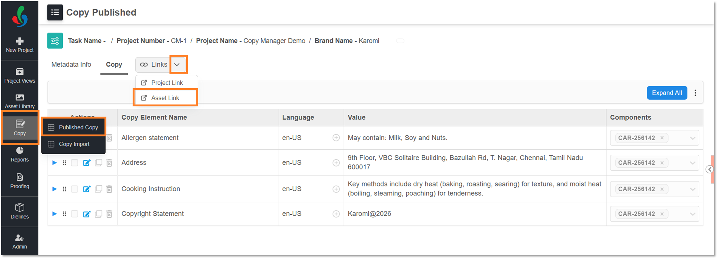Select the Cooking Instruction row checkbox
The width and height of the screenshot is (718, 259).
pos(75,189)
